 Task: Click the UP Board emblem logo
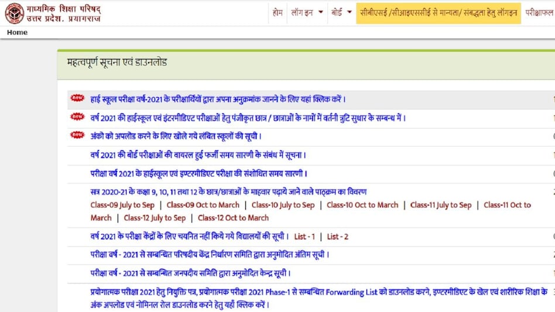[x=15, y=13]
